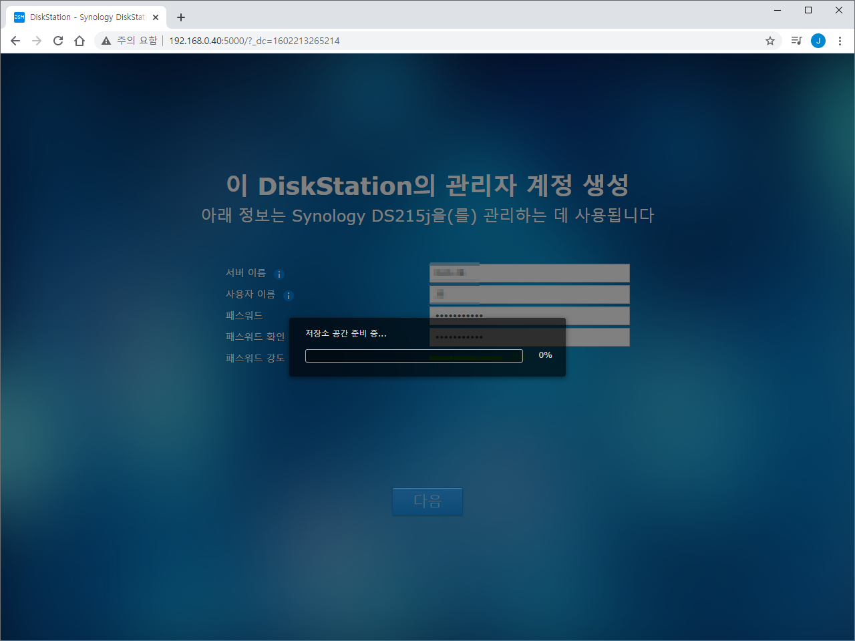Screen dimensions: 855x641
Task: Focus the 패스워드 확인 input field
Action: [529, 337]
